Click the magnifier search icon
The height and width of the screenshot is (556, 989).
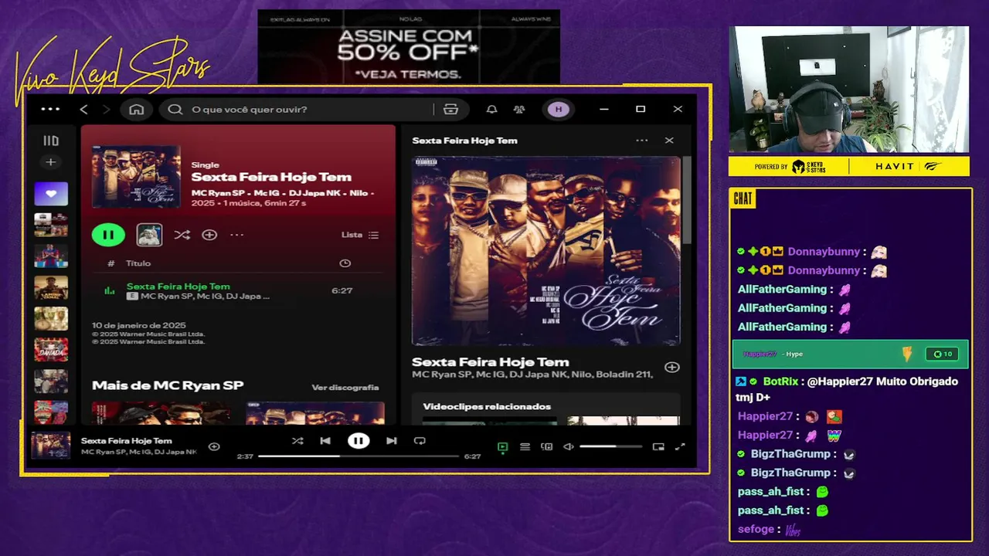(x=175, y=110)
